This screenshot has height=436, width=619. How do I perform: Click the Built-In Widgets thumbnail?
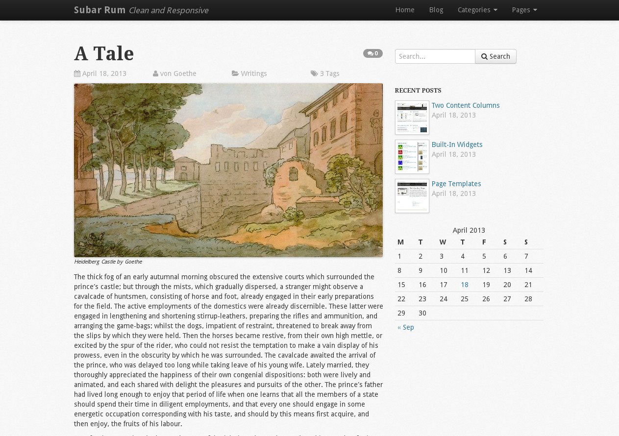[x=412, y=157]
